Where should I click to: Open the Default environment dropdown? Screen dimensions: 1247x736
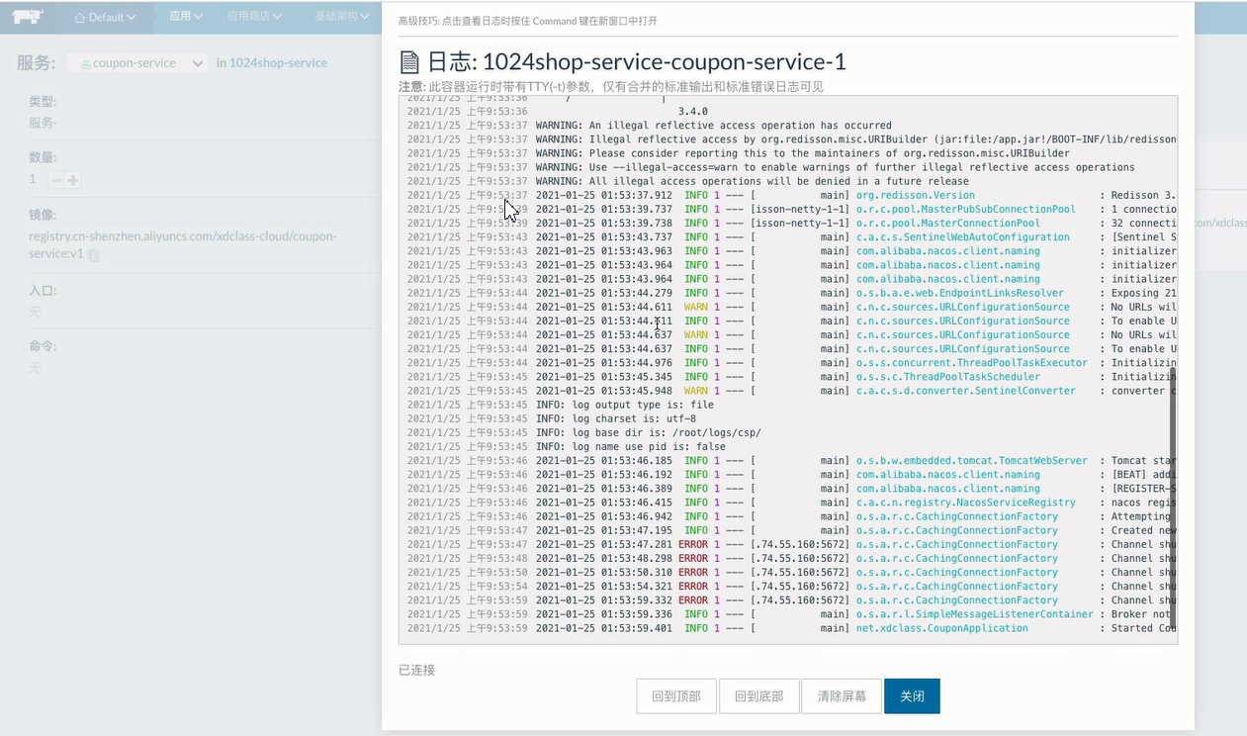(106, 17)
